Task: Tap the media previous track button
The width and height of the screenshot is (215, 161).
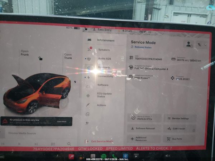Action: (3, 144)
